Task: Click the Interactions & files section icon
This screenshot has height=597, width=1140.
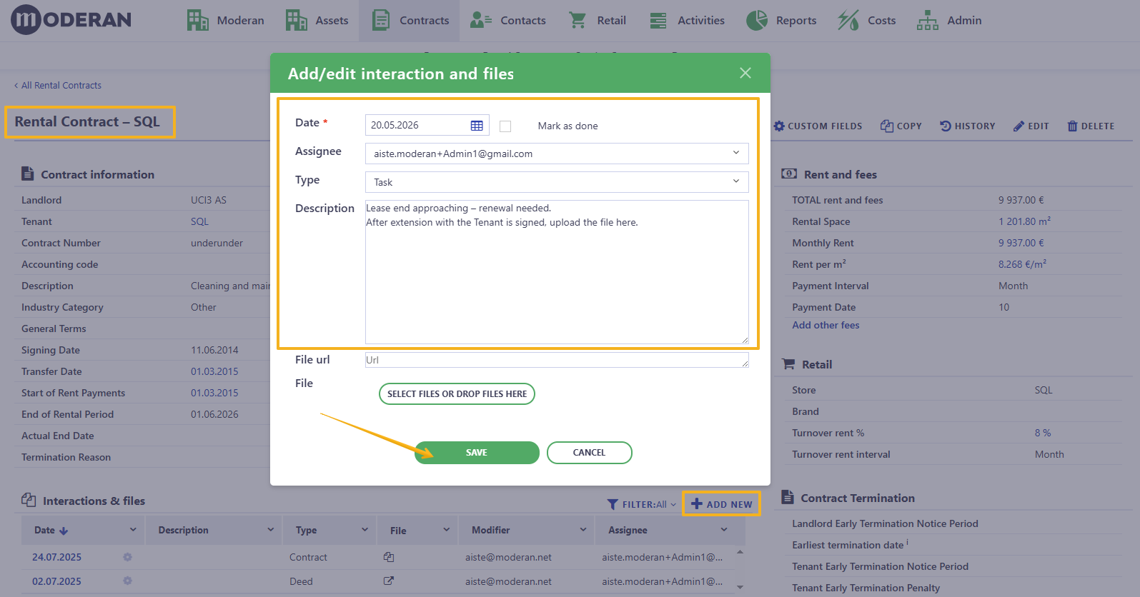Action: coord(29,500)
